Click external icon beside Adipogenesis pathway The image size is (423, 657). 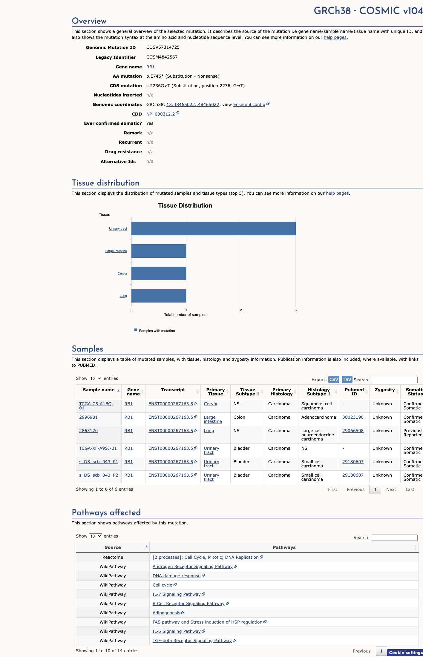coord(183,613)
